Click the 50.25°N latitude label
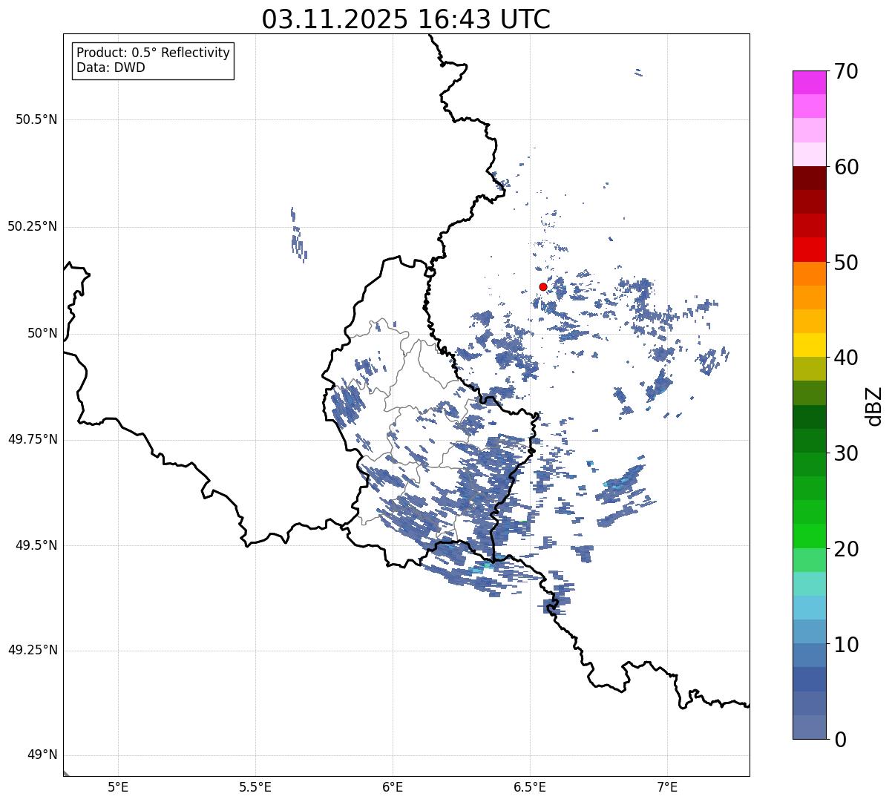The width and height of the screenshot is (892, 802). pos(33,226)
